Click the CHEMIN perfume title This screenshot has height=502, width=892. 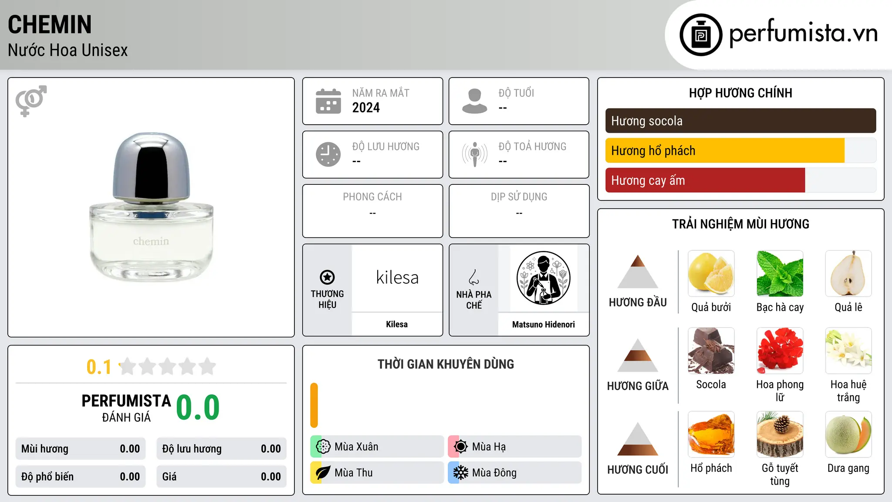point(50,24)
